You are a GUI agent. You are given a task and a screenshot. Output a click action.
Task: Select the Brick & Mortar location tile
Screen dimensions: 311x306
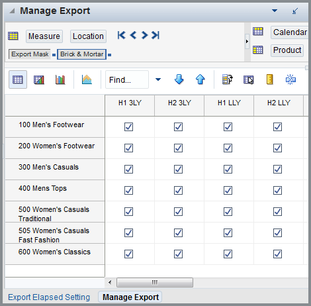coord(82,54)
